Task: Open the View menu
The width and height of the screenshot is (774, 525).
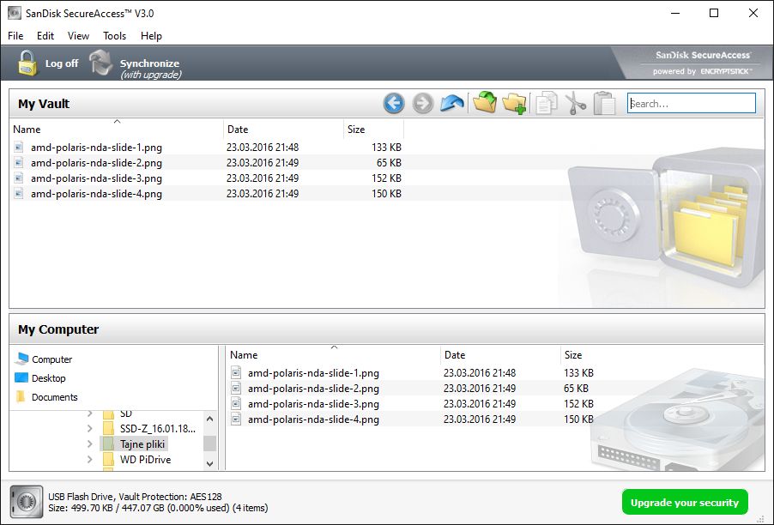Action: (78, 35)
